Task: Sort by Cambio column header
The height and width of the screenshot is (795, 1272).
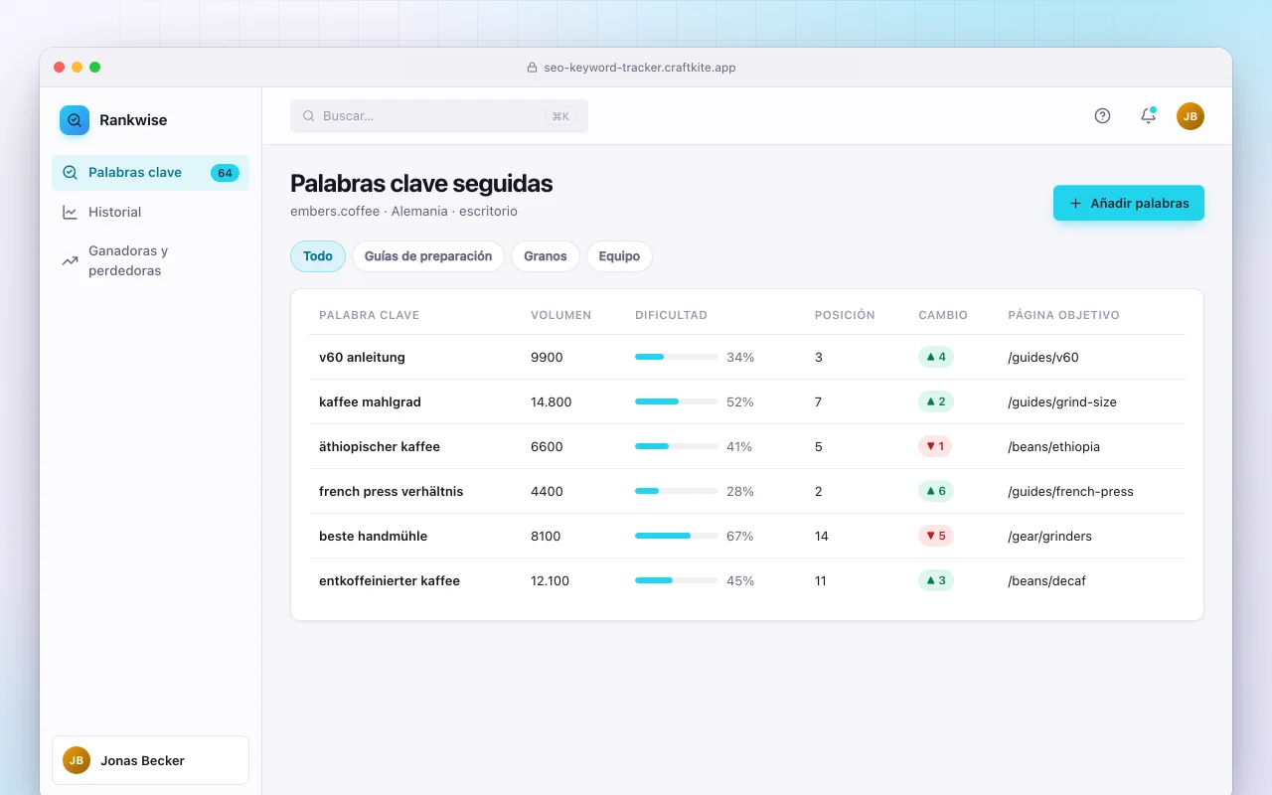Action: [x=943, y=315]
